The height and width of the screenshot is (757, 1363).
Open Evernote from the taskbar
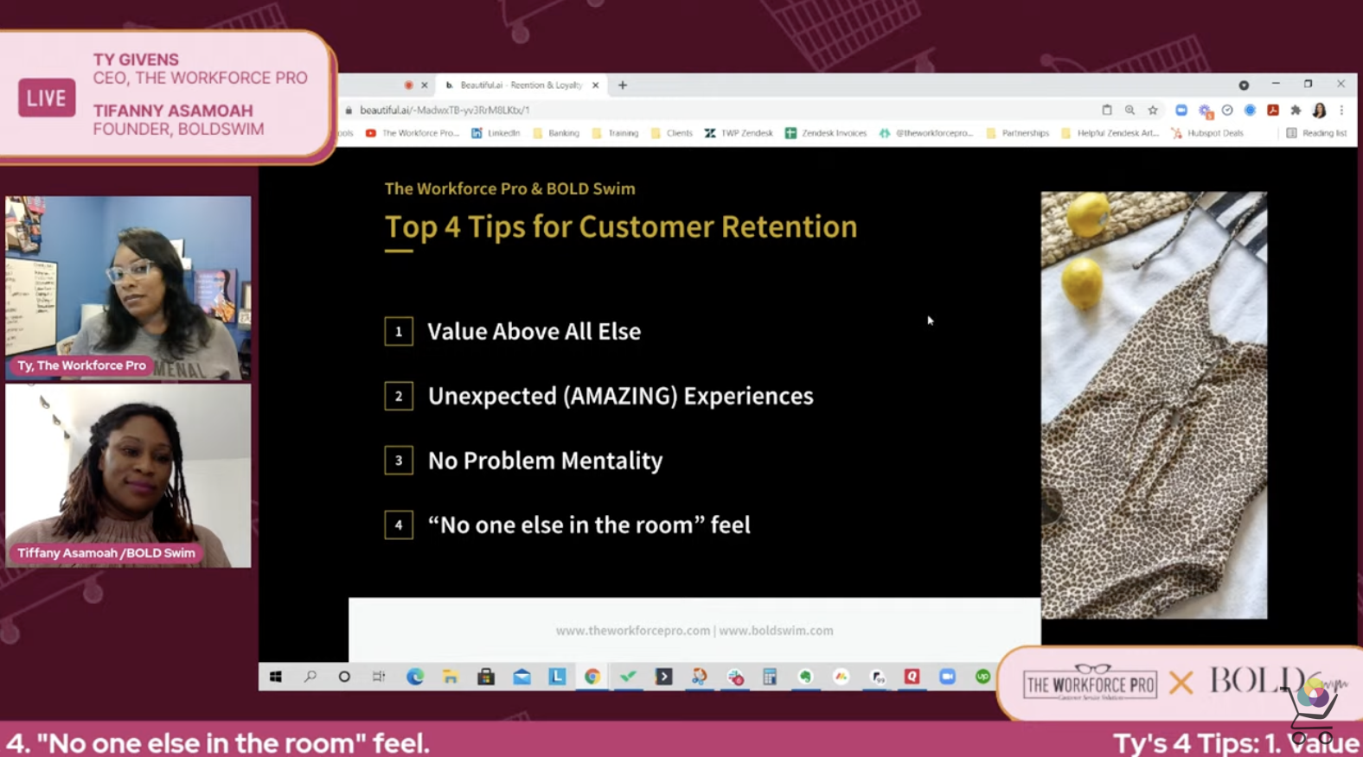[805, 677]
